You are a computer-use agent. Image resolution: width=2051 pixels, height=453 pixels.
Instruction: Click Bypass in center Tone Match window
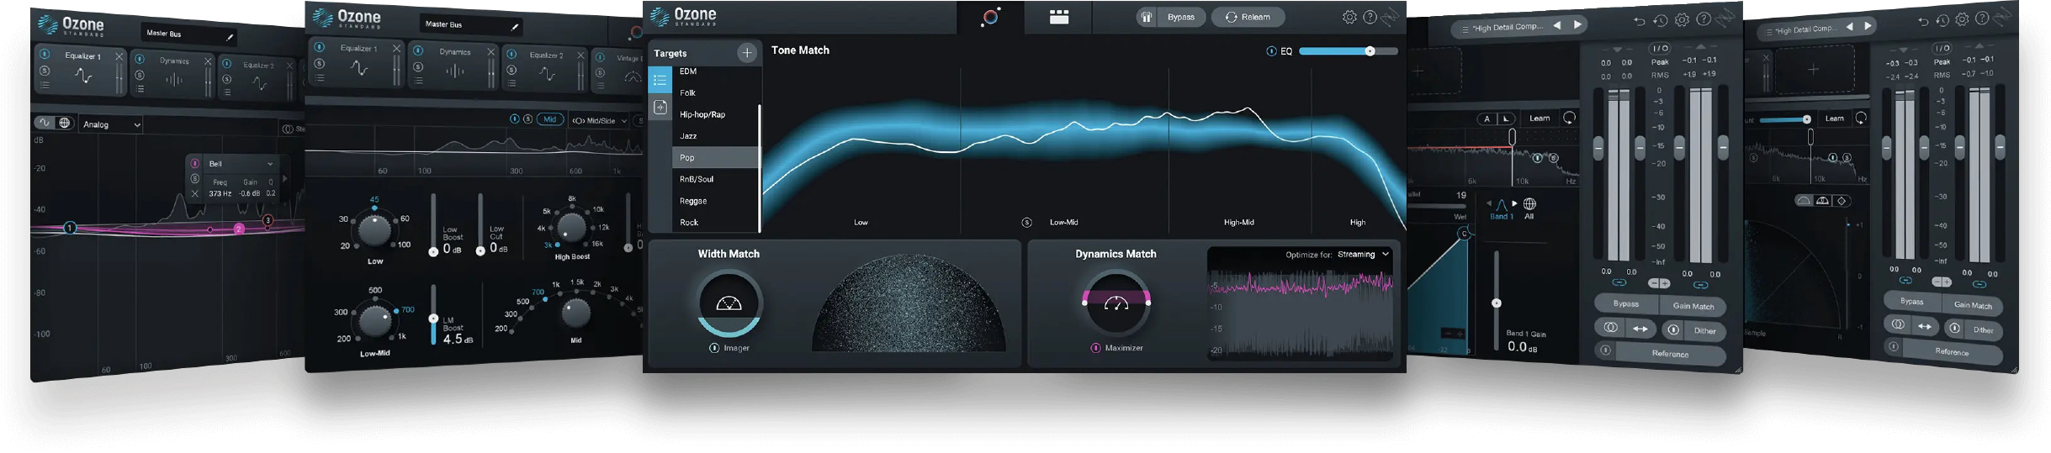(1180, 17)
